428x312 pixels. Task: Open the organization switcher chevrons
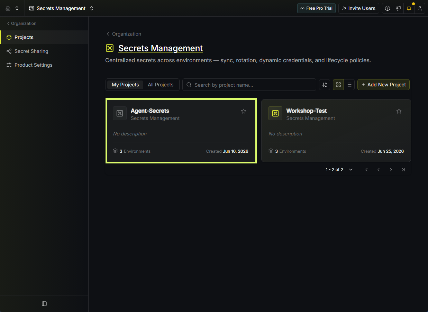click(17, 8)
